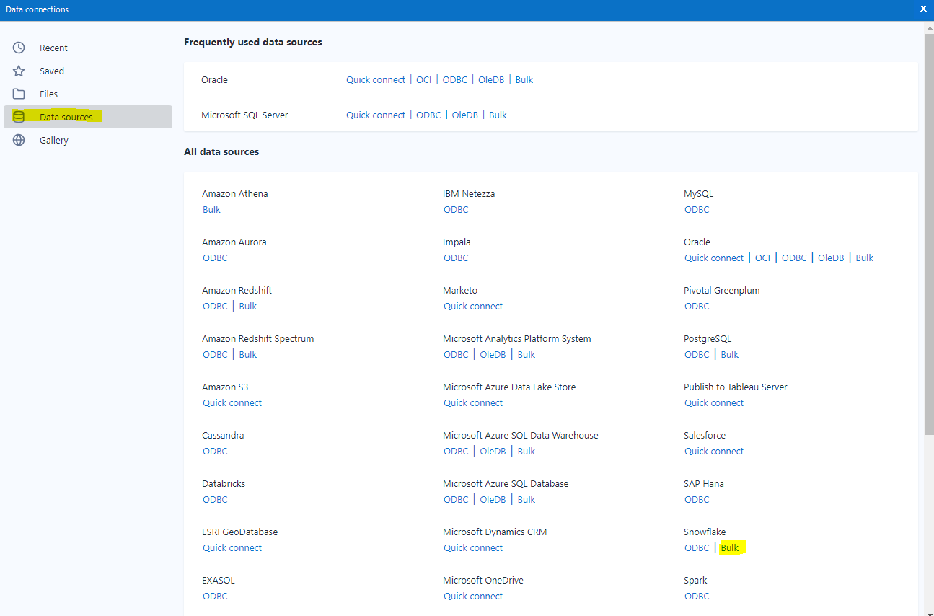Select Oracle OleDB in All data sources
The height and width of the screenshot is (616, 934).
831,258
